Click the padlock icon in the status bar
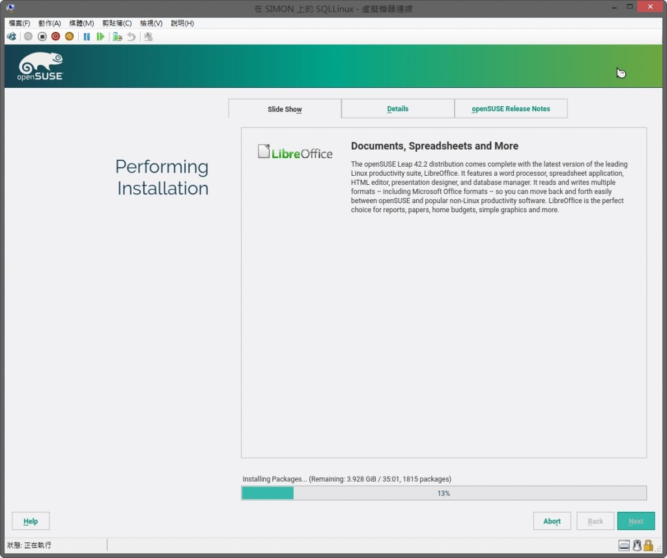The height and width of the screenshot is (558, 667). point(648,545)
